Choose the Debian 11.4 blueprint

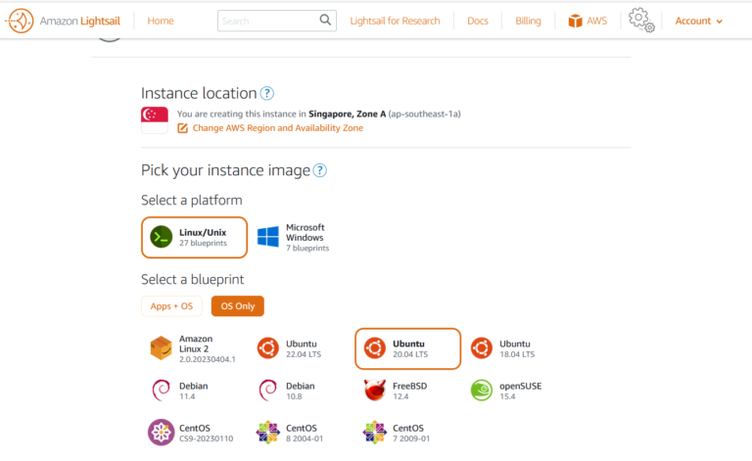click(180, 391)
